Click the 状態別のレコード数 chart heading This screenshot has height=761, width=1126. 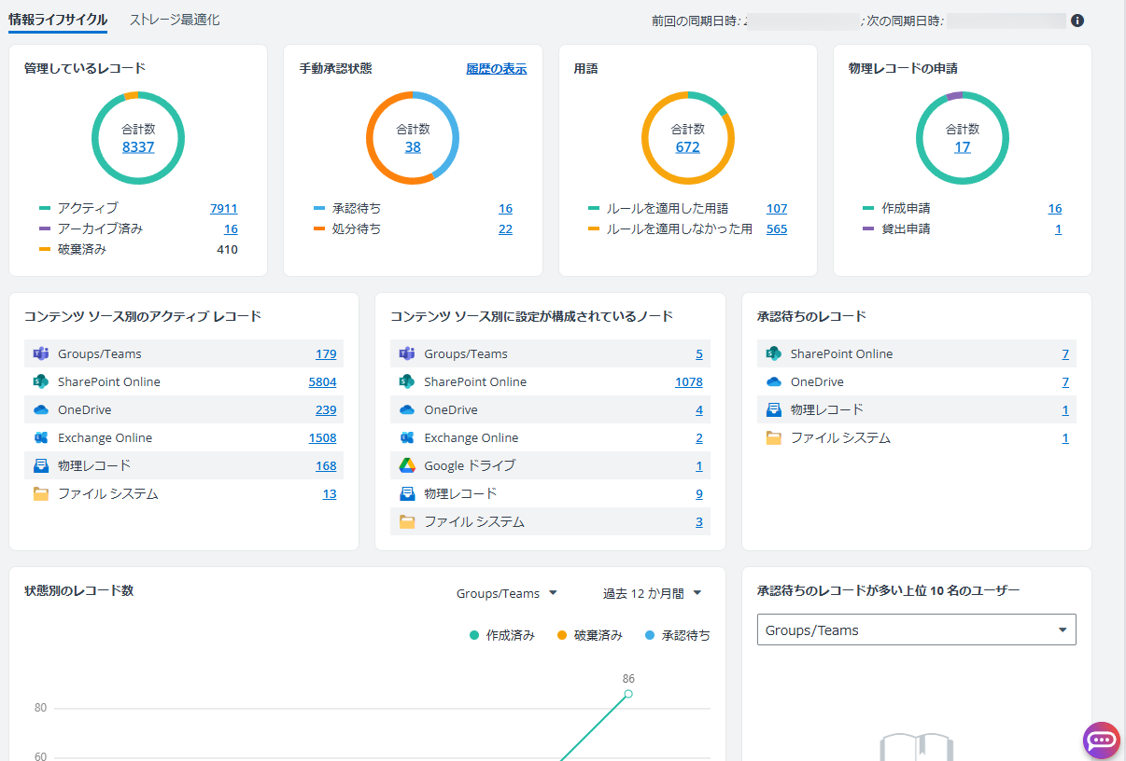tap(78, 590)
